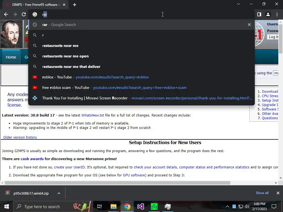This screenshot has width=283, height=212.
Task: Click the create your UserID link
Action: [69, 167]
